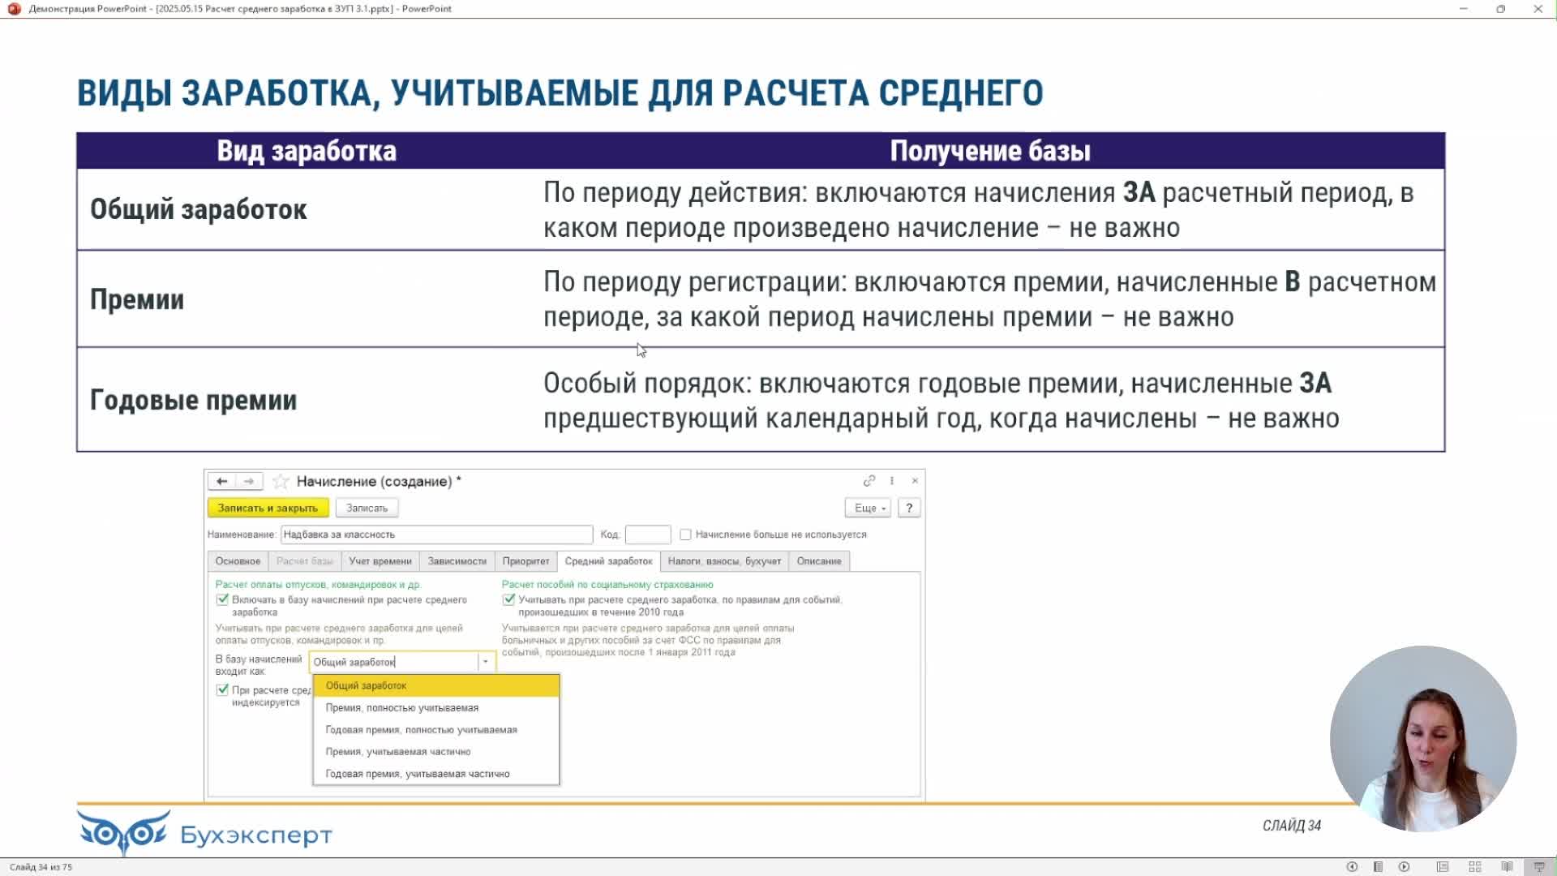Click the 'Записать' button
This screenshot has height=876, width=1557.
coord(367,509)
